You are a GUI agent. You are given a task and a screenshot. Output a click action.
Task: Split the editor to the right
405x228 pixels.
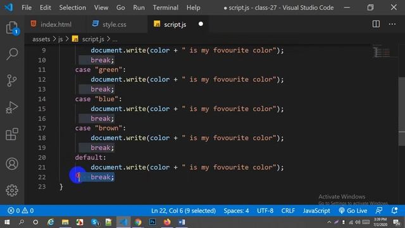(376, 24)
